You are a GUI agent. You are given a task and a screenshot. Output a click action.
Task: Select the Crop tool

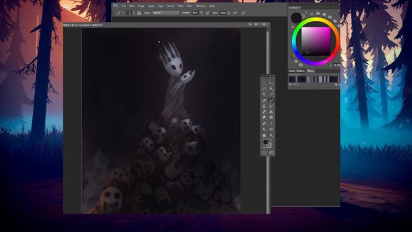[x=264, y=94]
